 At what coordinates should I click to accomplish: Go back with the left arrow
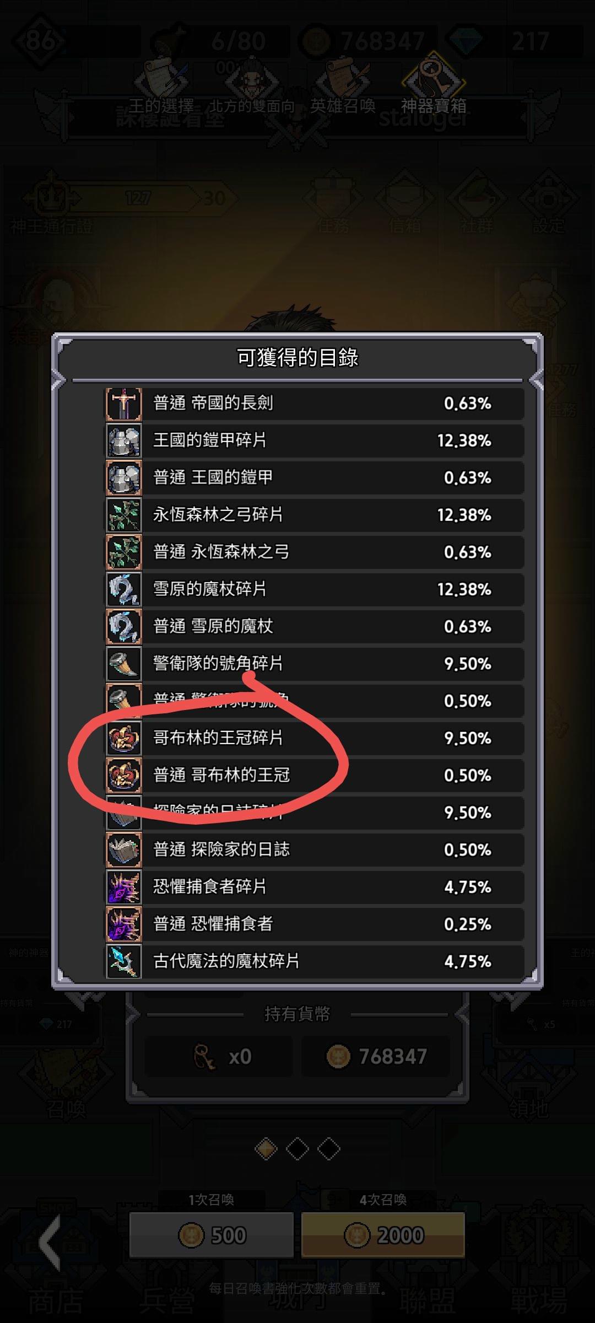click(50, 1244)
